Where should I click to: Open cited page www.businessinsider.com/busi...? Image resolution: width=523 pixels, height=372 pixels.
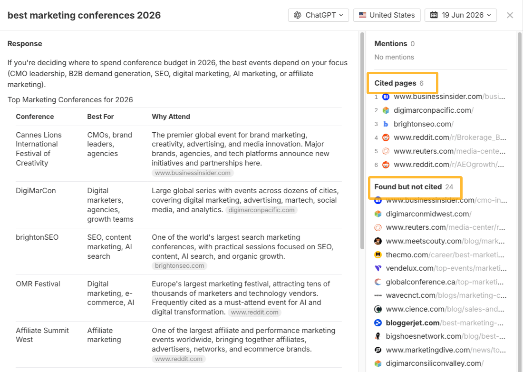click(x=449, y=97)
